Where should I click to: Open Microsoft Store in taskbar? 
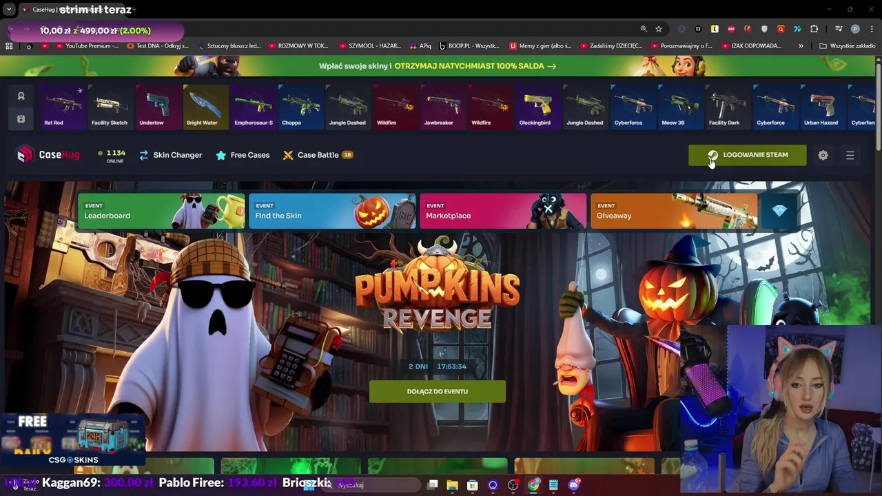tap(473, 485)
